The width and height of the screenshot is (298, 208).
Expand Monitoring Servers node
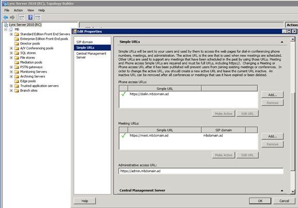tap(11, 72)
